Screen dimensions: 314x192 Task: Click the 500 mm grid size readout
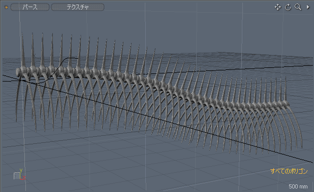tap(298, 186)
